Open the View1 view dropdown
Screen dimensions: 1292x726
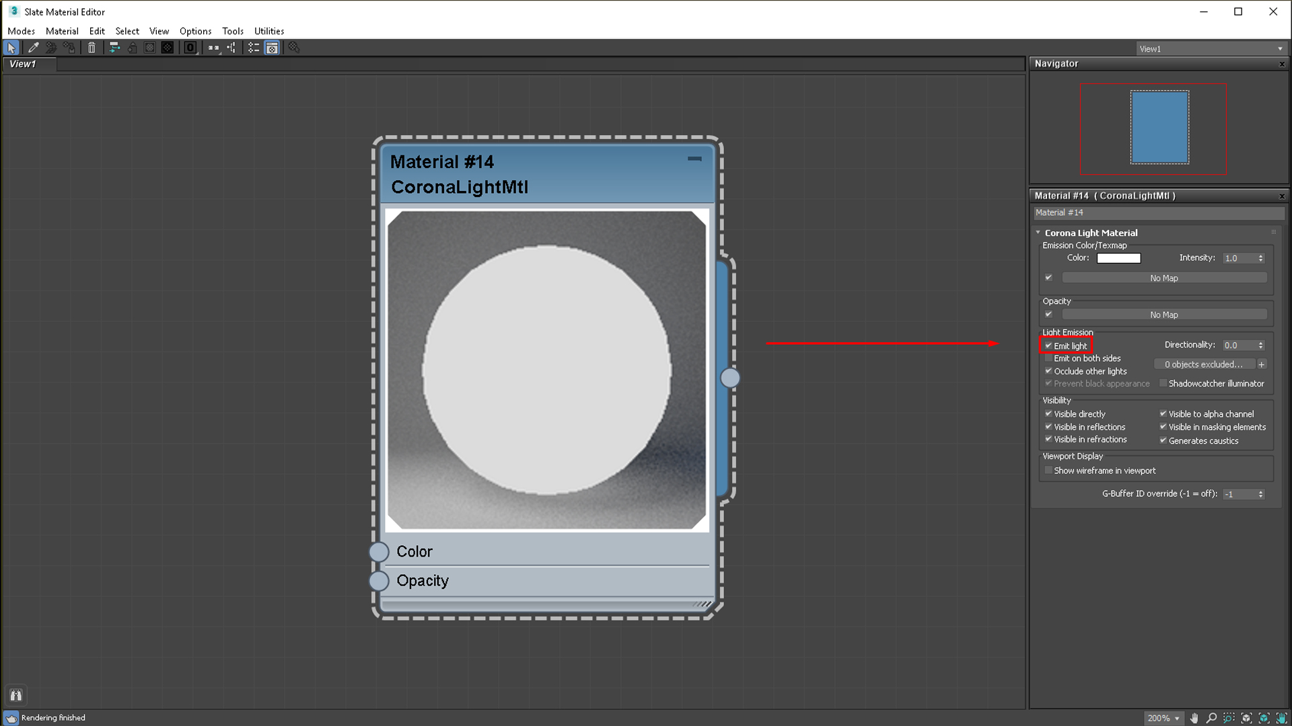(1211, 48)
